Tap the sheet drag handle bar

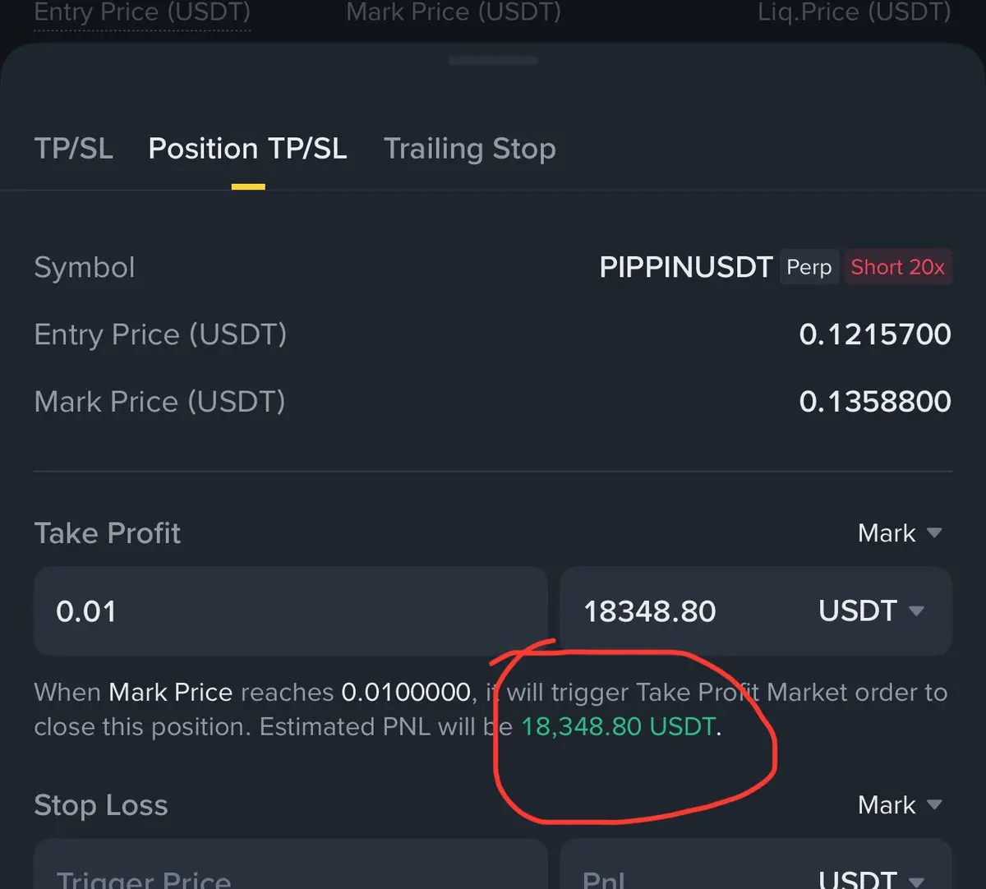pos(493,61)
